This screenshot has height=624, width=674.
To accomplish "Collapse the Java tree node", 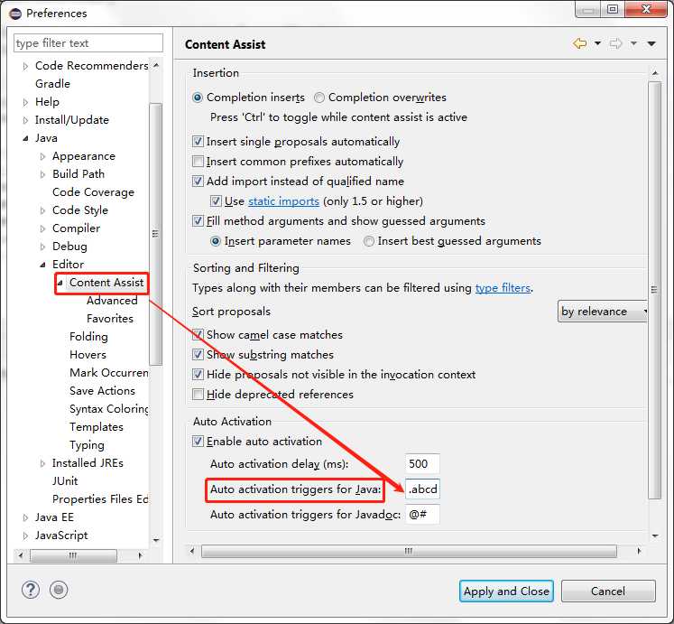I will (25, 138).
